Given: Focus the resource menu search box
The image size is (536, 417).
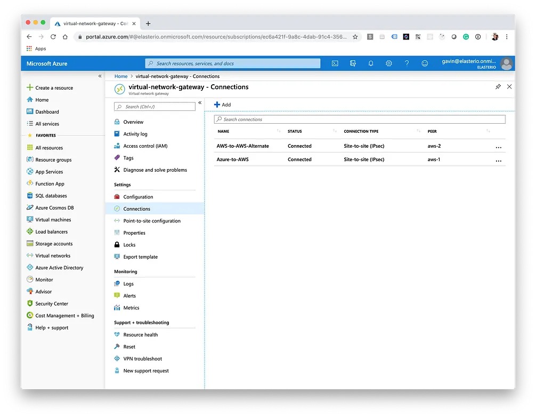Looking at the screenshot, I should (x=155, y=107).
